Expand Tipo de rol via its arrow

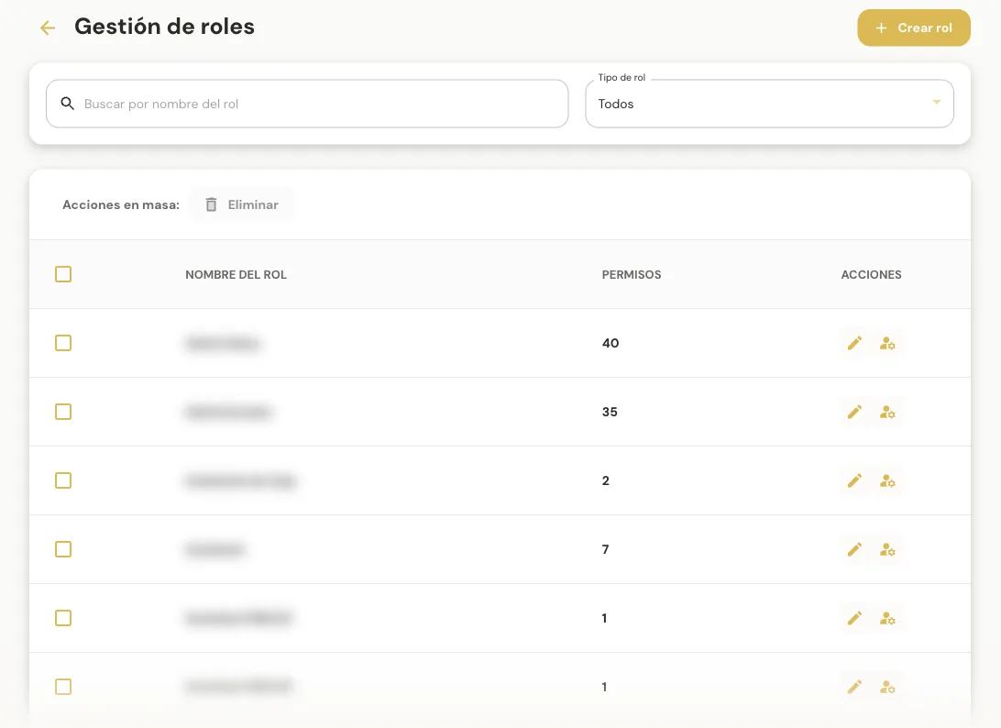tap(937, 102)
